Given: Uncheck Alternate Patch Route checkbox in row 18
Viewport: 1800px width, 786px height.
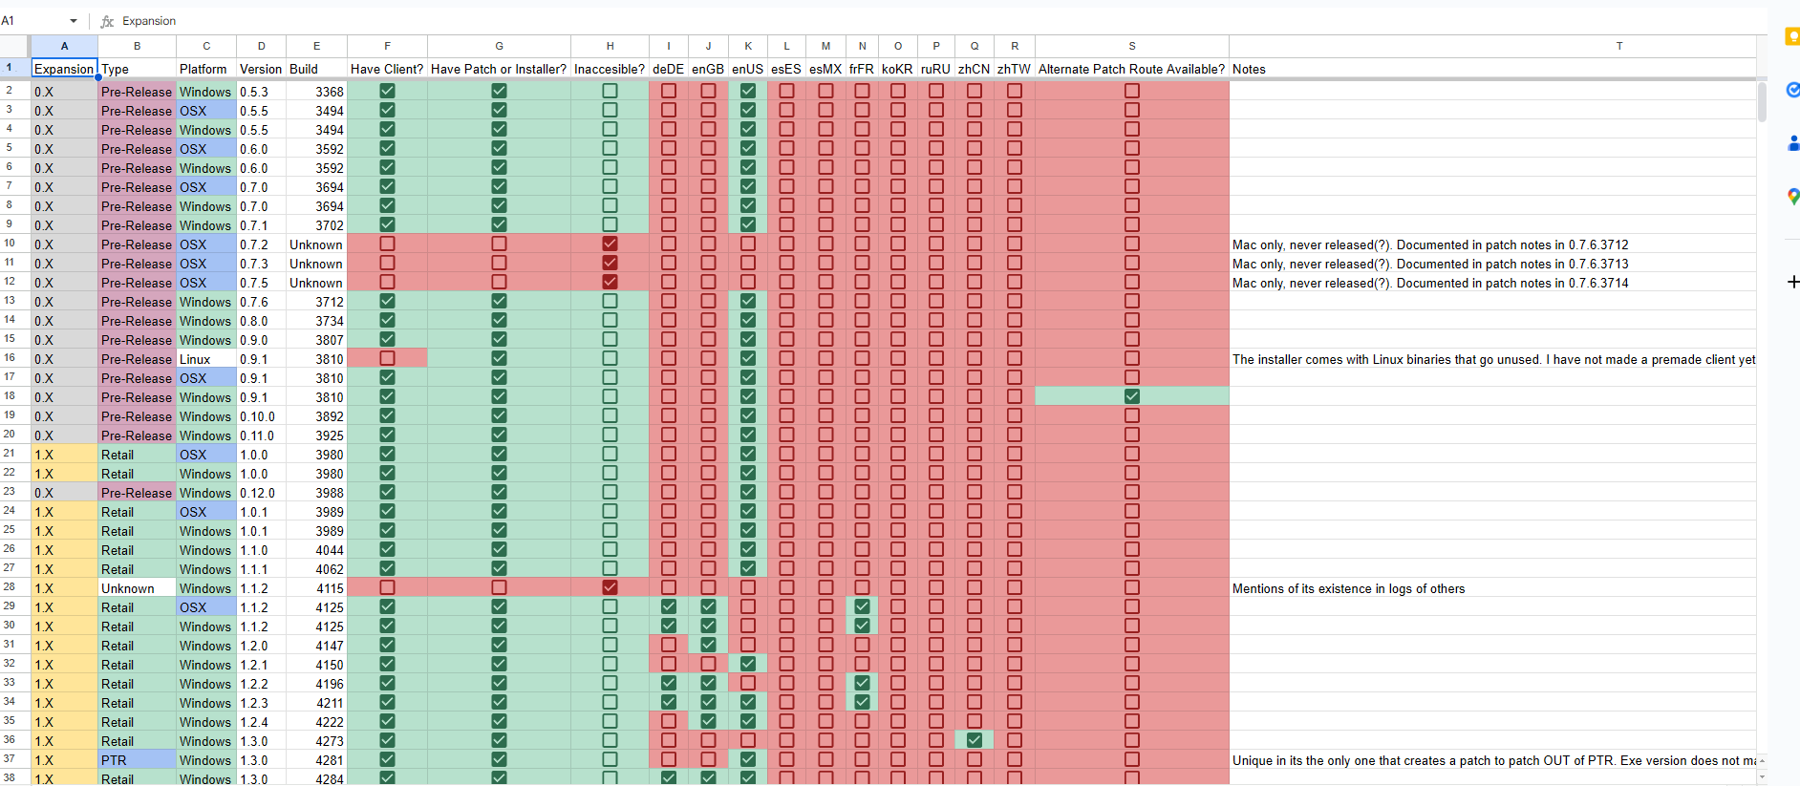Looking at the screenshot, I should 1132,396.
